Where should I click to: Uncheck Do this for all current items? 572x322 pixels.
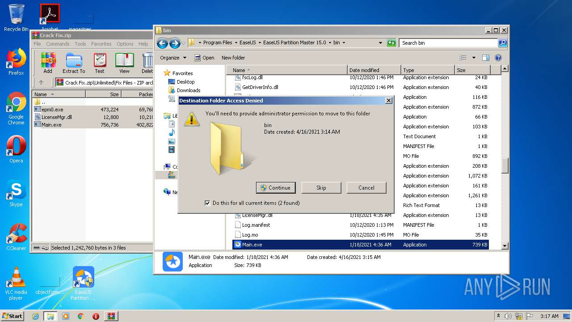tap(207, 203)
